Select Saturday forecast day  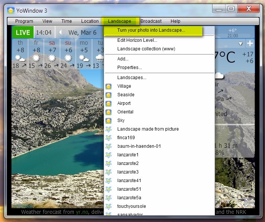(52, 54)
